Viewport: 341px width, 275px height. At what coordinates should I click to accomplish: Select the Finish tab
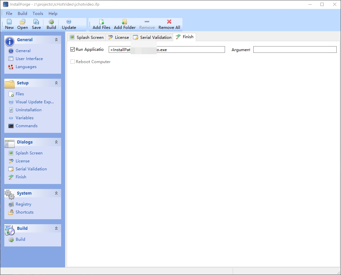coord(184,37)
